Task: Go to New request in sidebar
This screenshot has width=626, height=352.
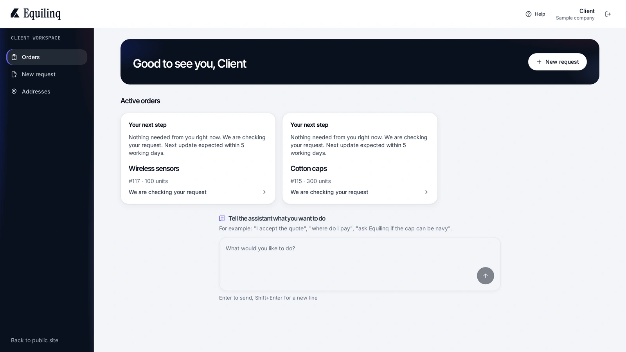Action: point(47,74)
